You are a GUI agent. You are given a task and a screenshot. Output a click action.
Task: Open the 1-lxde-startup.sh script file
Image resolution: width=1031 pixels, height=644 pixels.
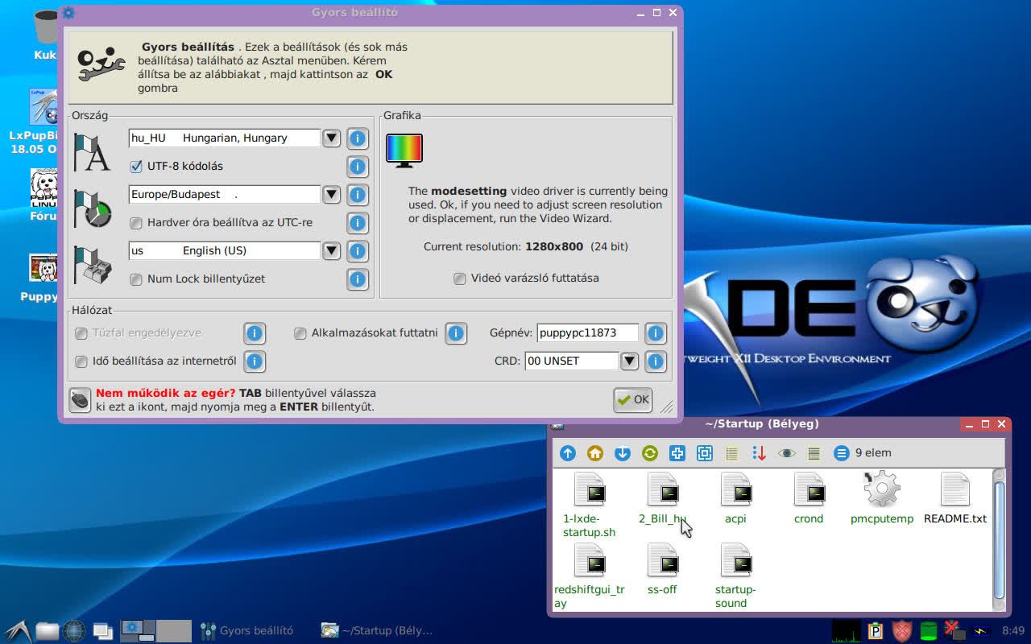pyautogui.click(x=589, y=506)
